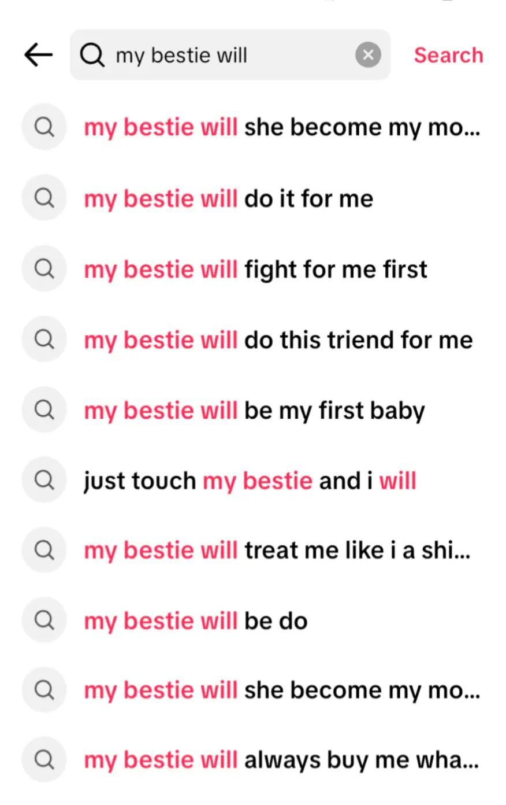Tap search icon beside 'always buy me' suggestion
The image size is (506, 805).
click(44, 759)
